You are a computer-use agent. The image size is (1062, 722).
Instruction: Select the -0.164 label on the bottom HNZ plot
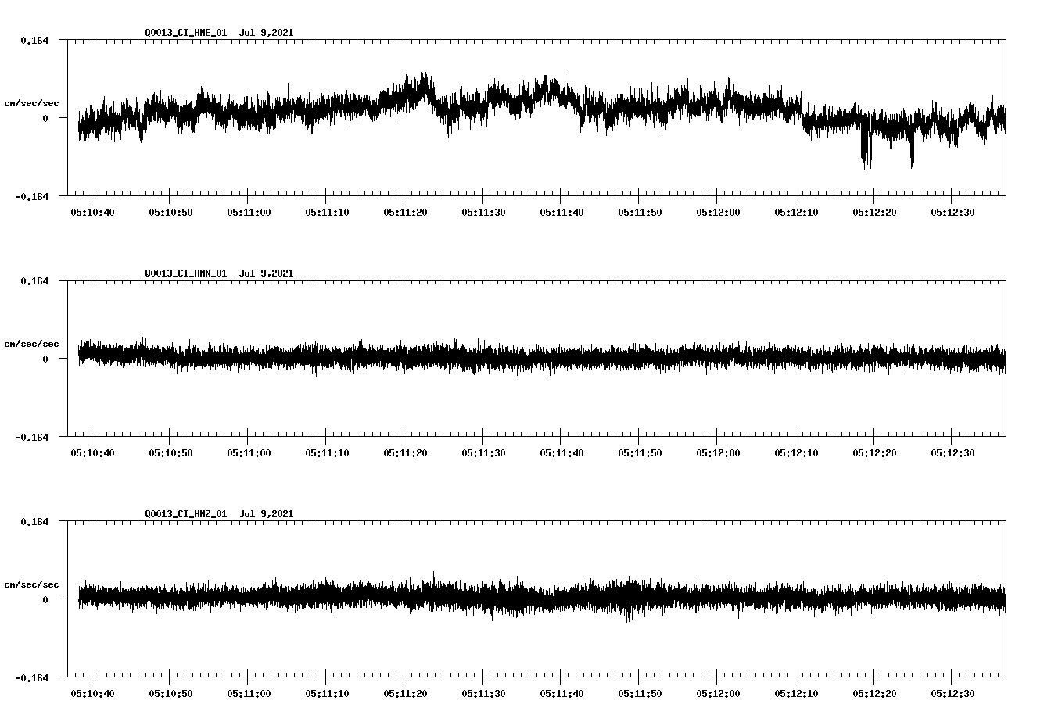(32, 678)
